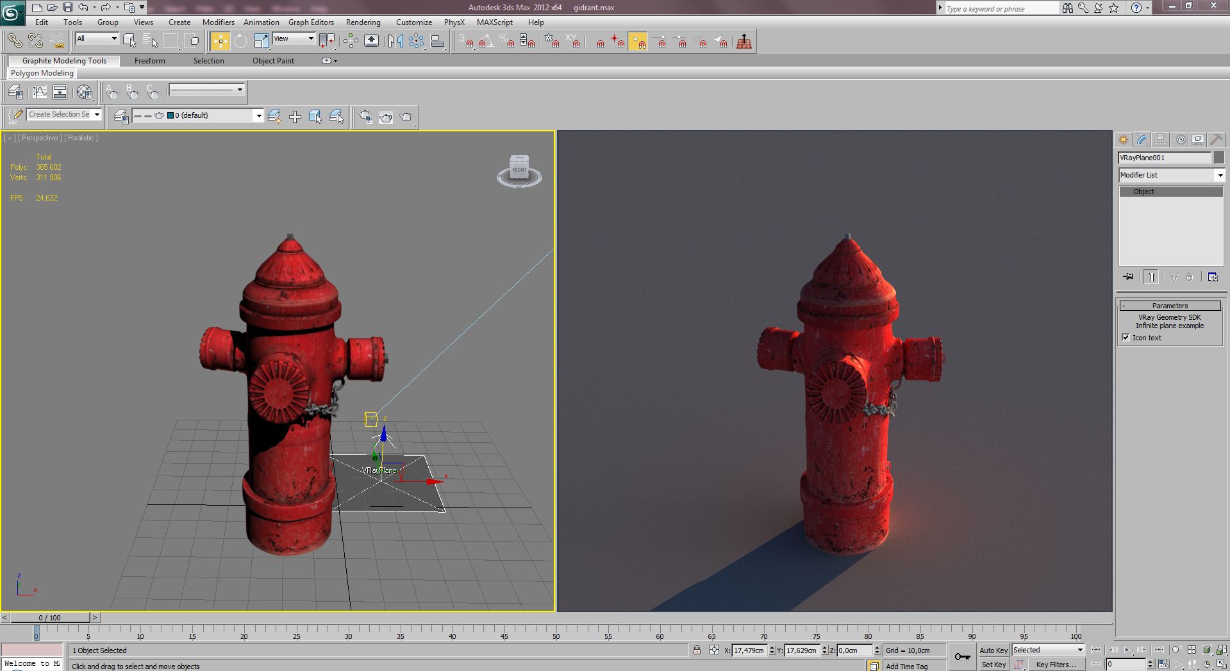The height and width of the screenshot is (671, 1230).
Task: Switch to the Freeform ribbon tab
Action: coord(149,61)
